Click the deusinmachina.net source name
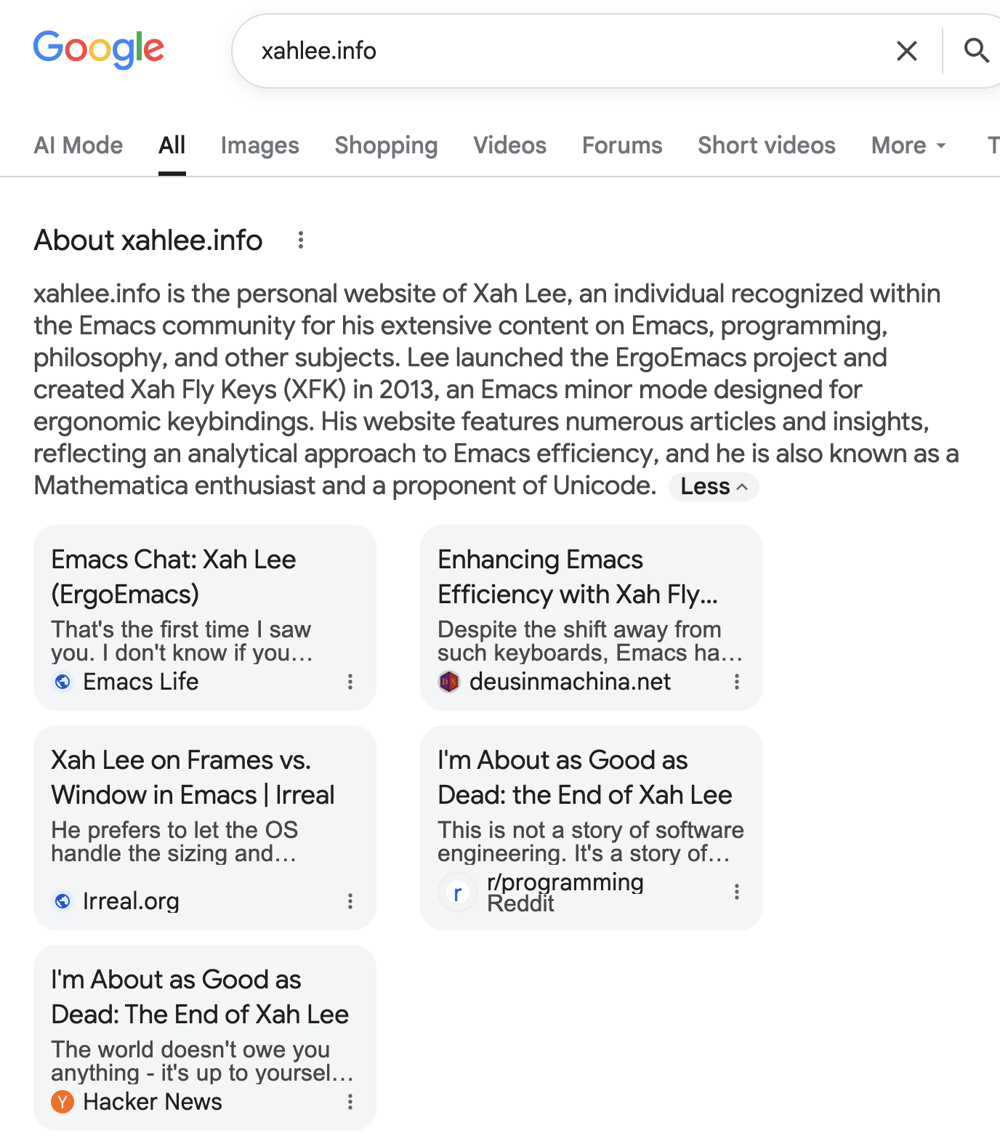1000x1141 pixels. (570, 682)
